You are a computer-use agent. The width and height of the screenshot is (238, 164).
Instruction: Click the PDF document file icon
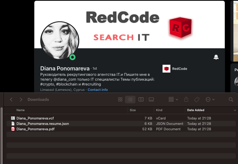click(x=13, y=129)
